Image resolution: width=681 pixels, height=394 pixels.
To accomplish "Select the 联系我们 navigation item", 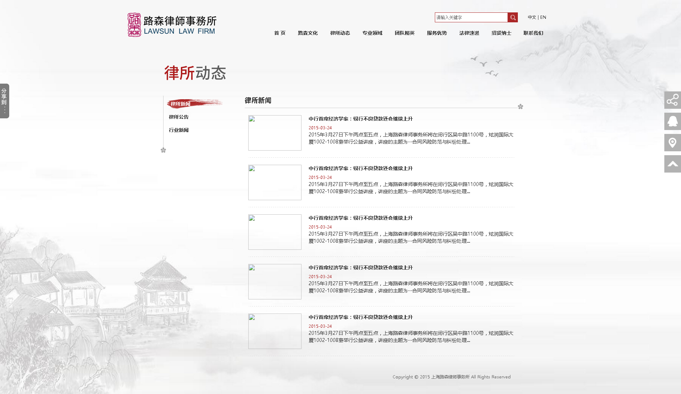I will point(533,33).
